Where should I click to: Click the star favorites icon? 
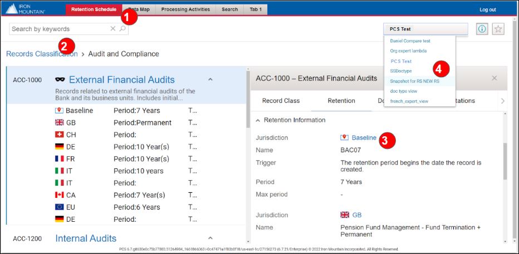pyautogui.click(x=498, y=29)
